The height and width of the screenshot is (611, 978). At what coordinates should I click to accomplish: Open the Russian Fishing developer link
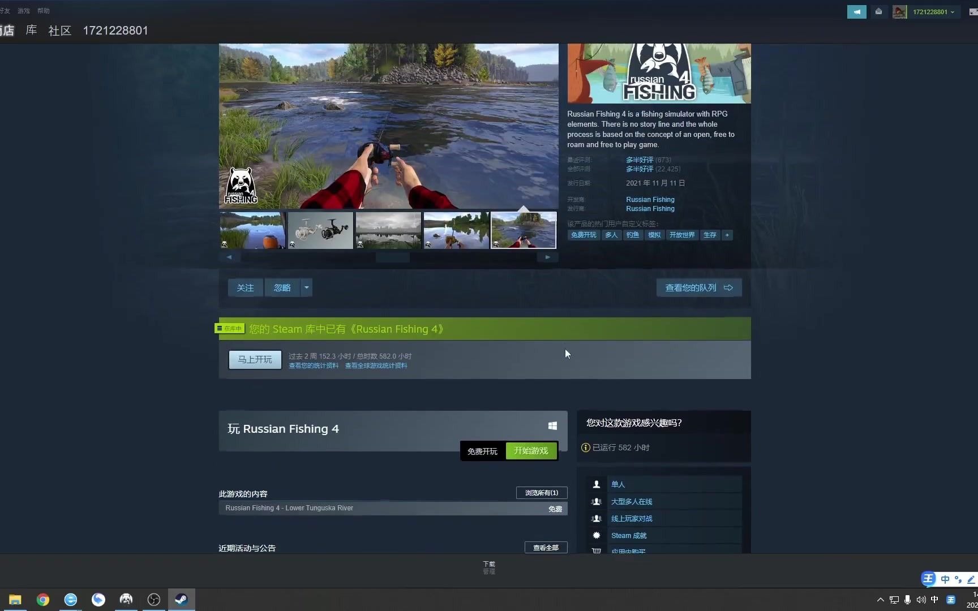(650, 200)
